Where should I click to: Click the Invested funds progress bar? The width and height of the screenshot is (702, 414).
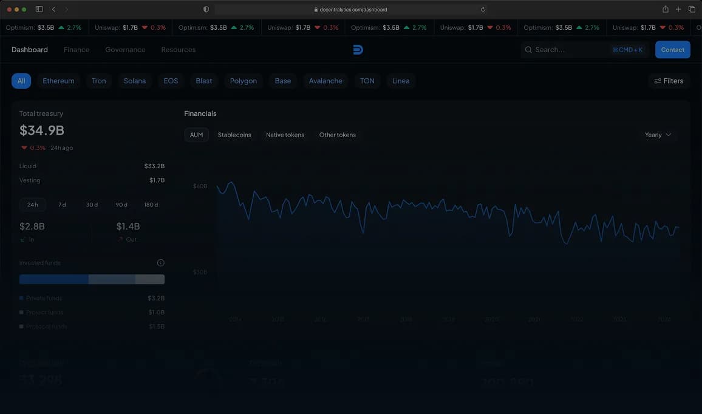[92, 279]
